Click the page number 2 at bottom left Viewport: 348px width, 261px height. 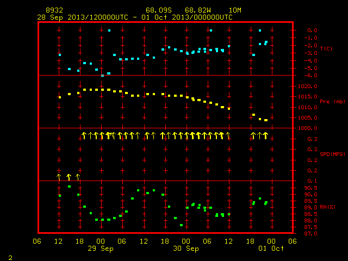pyautogui.click(x=10, y=258)
